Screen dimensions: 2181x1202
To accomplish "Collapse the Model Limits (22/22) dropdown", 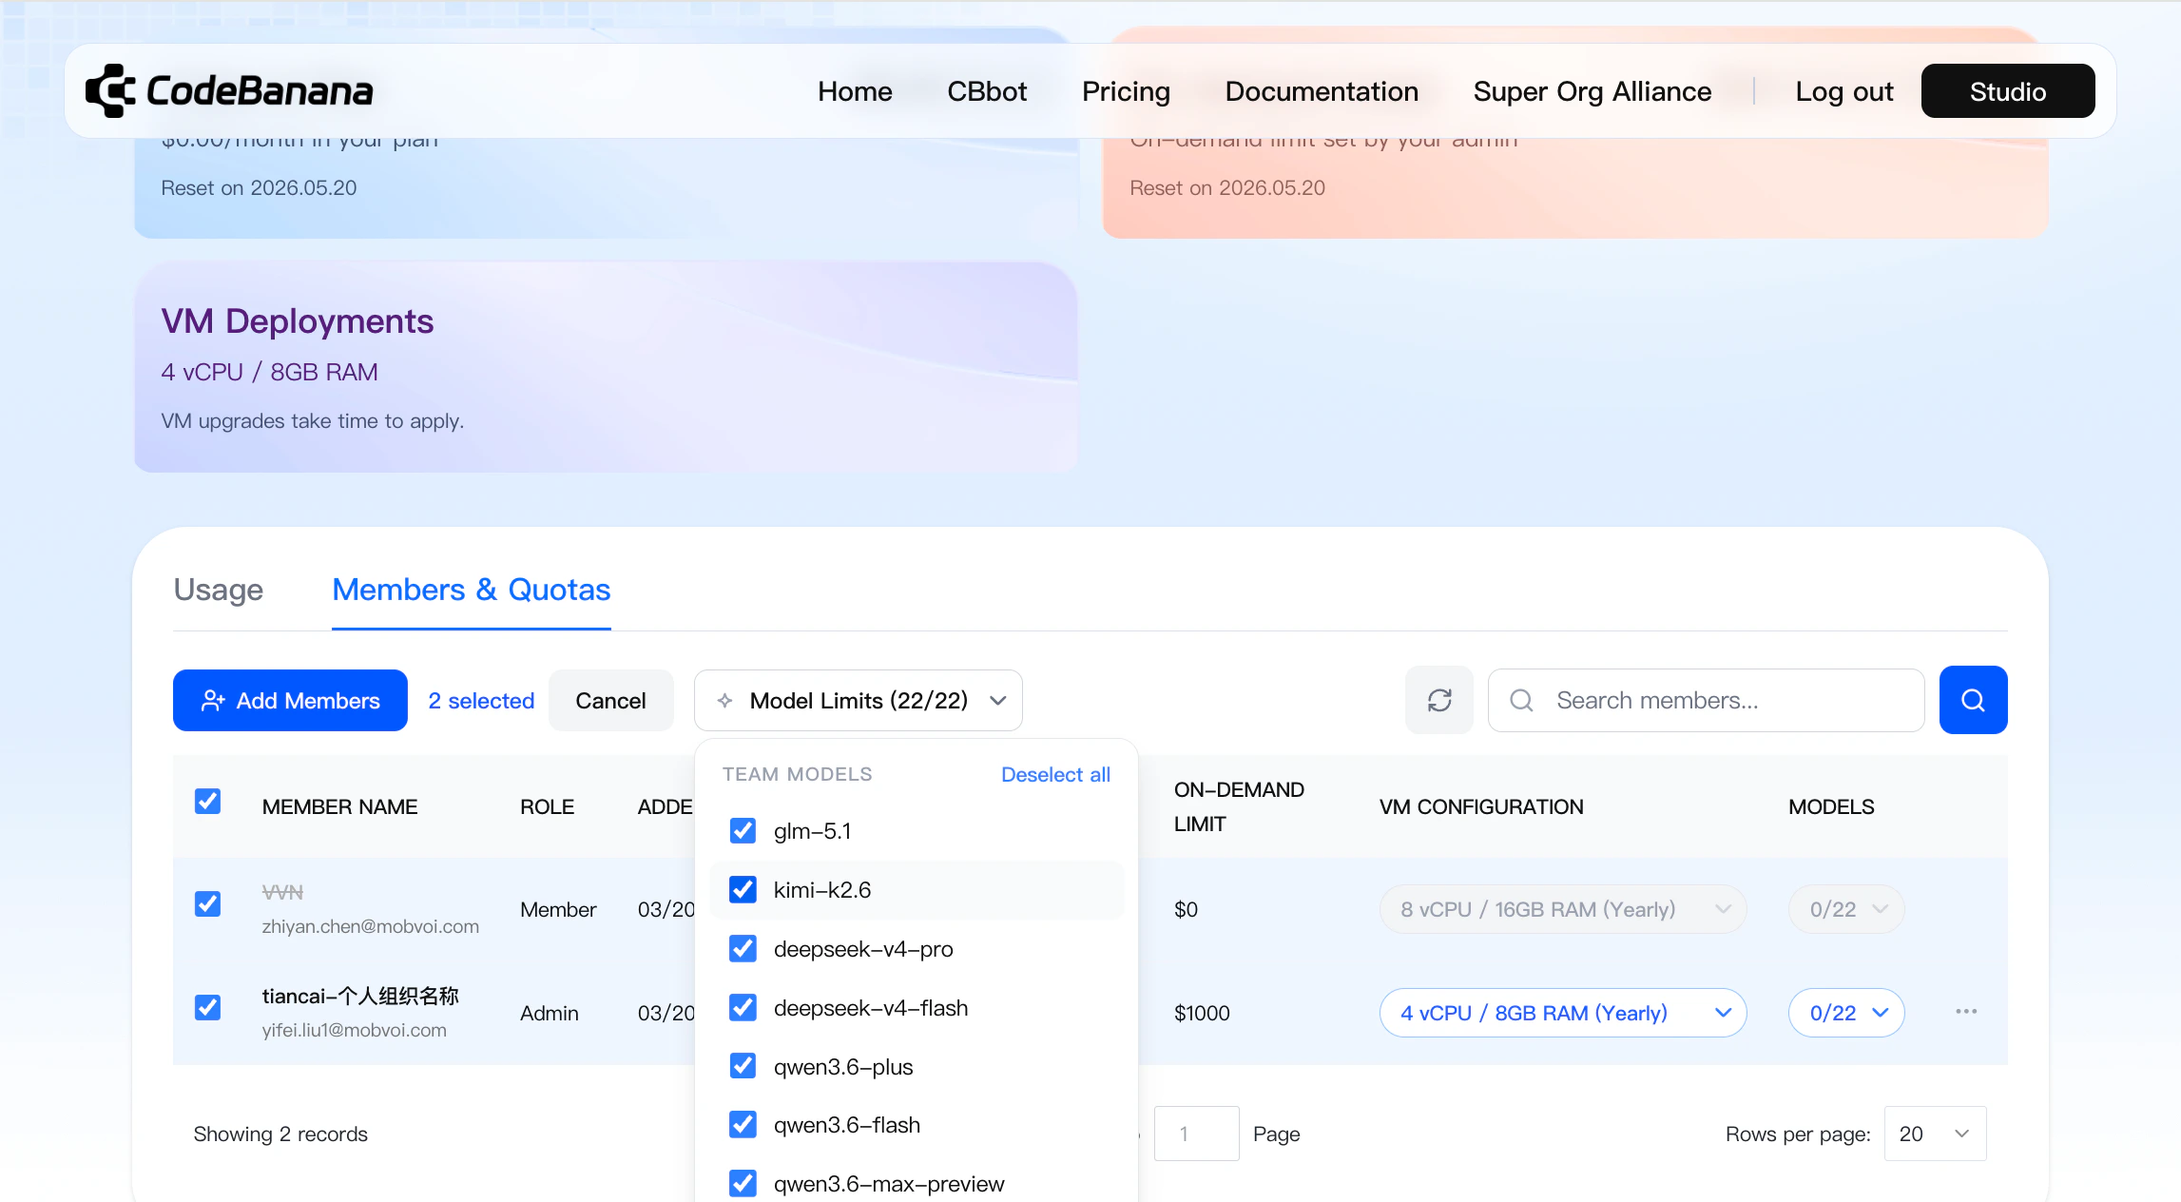I will (x=859, y=701).
